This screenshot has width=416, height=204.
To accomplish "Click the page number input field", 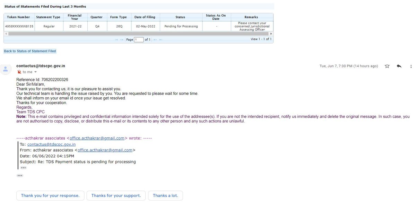I will tap(139, 40).
